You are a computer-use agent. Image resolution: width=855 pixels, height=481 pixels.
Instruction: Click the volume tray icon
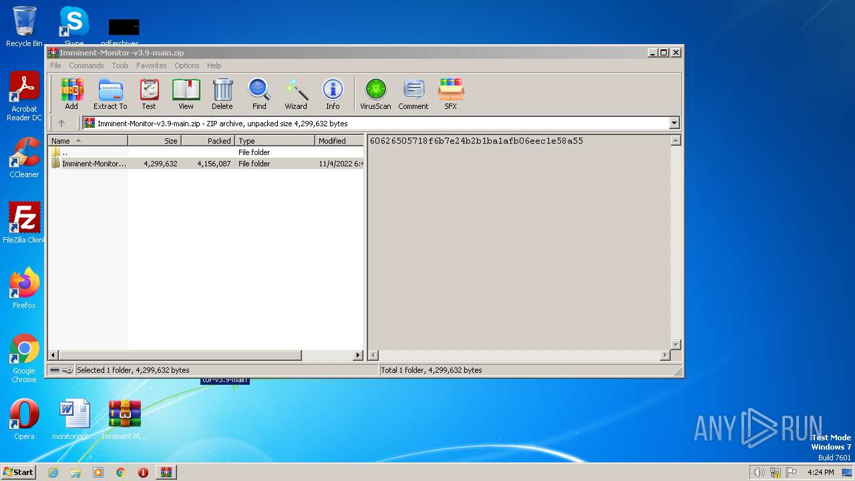pyautogui.click(x=759, y=472)
